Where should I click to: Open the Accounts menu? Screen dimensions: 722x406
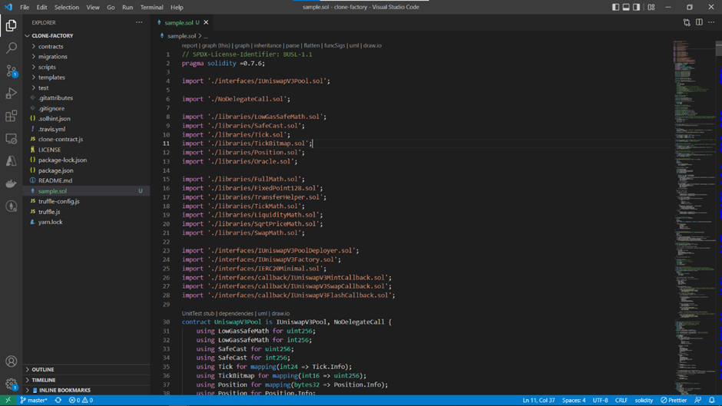(x=11, y=361)
